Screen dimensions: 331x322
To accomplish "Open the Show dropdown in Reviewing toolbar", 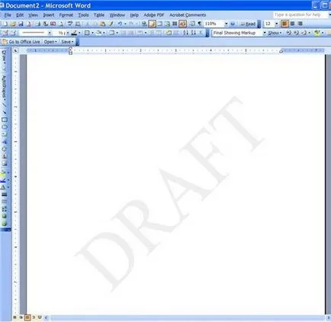I will [275, 33].
